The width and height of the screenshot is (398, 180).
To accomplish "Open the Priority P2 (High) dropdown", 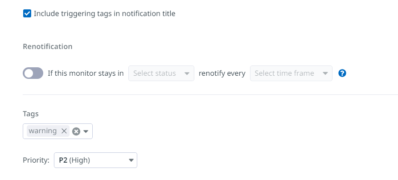I will pos(95,160).
